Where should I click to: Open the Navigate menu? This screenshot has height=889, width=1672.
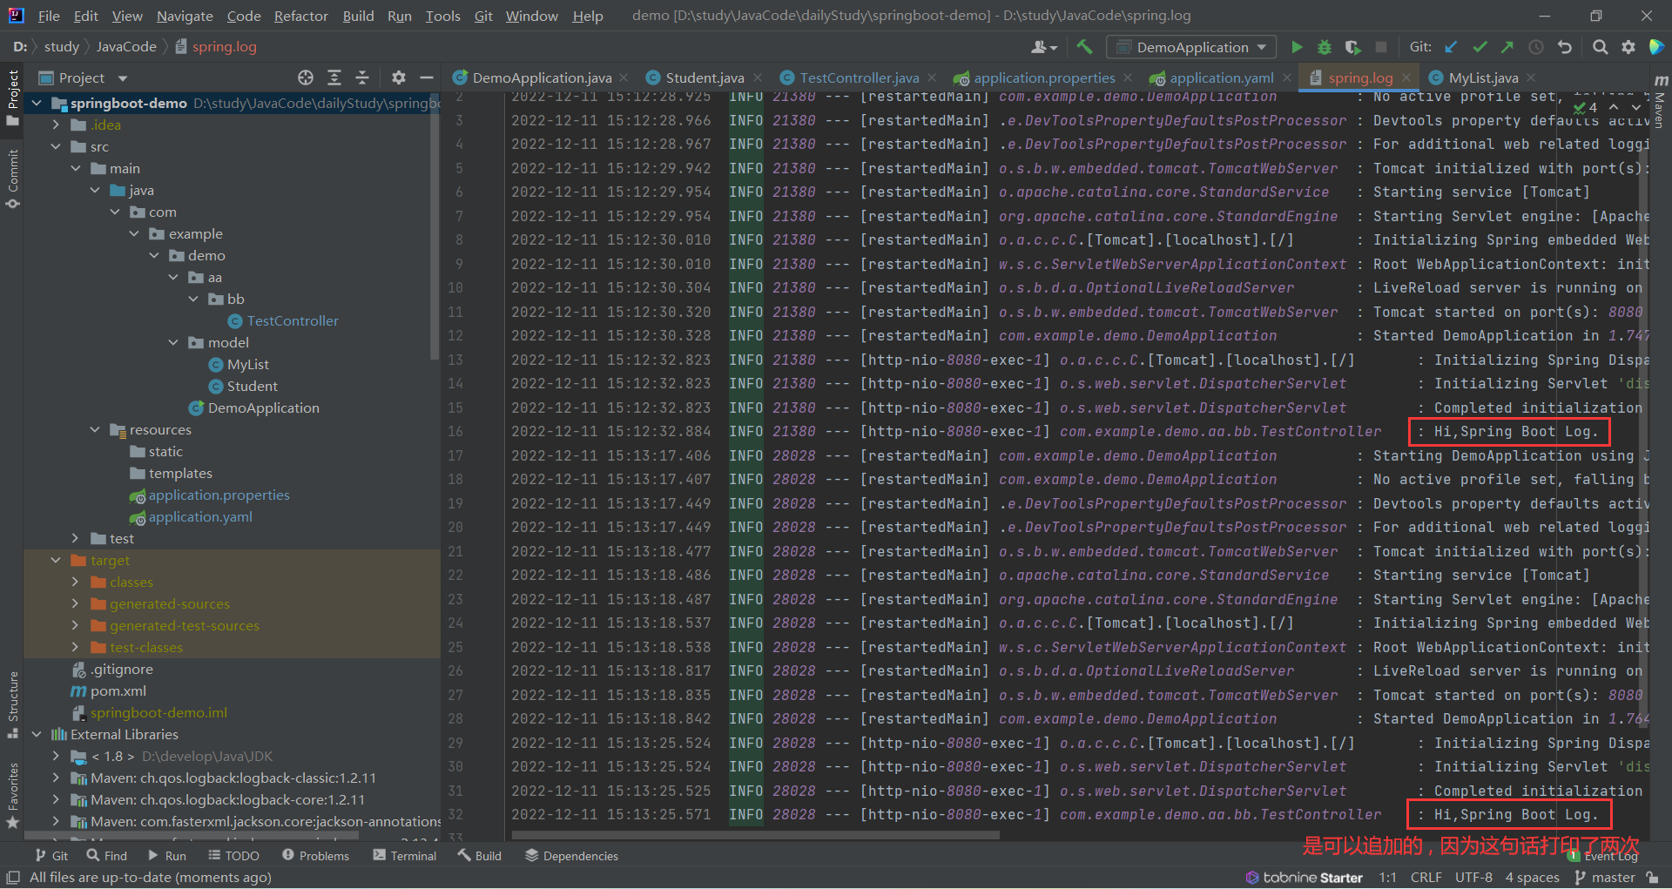click(x=185, y=16)
